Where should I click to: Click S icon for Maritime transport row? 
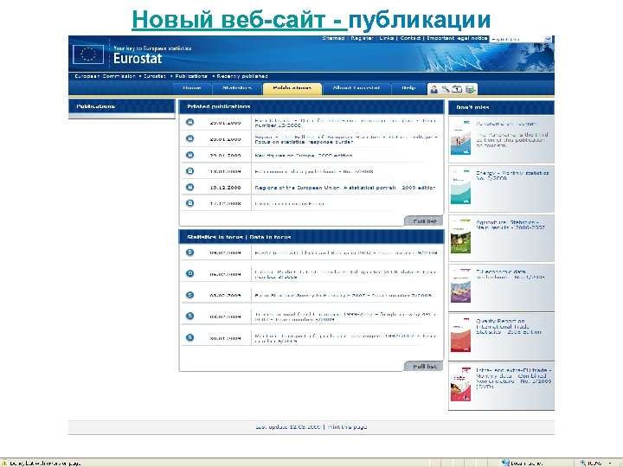189,337
